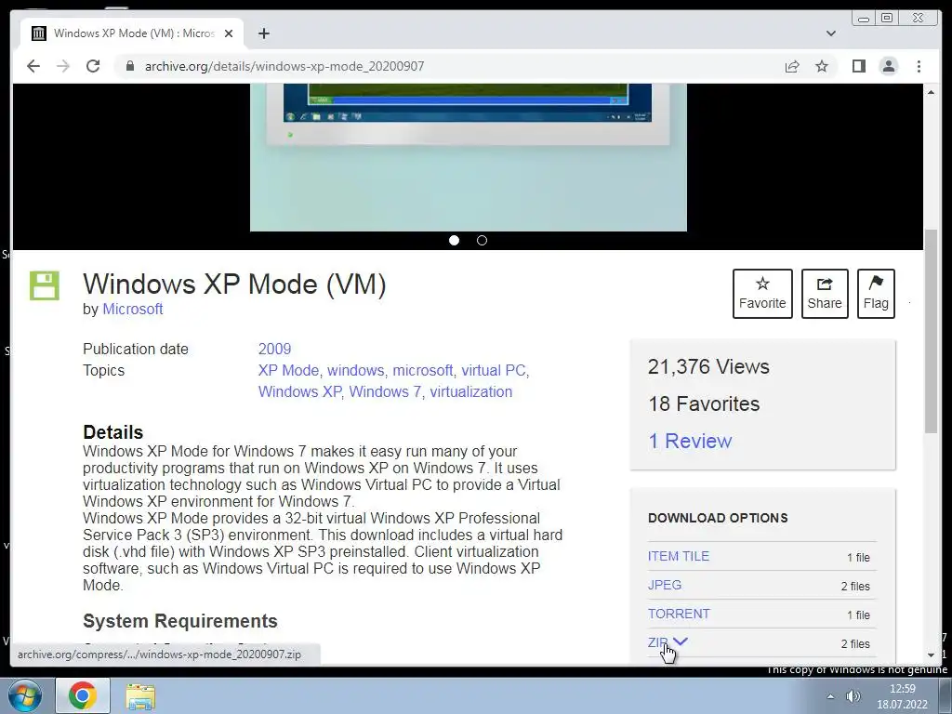
Task: Open a new tab with plus button
Action: pos(263,33)
